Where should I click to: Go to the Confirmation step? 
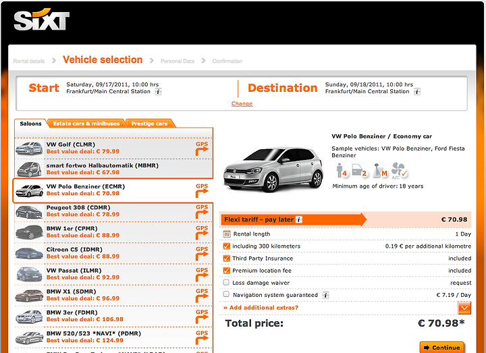pyautogui.click(x=227, y=61)
